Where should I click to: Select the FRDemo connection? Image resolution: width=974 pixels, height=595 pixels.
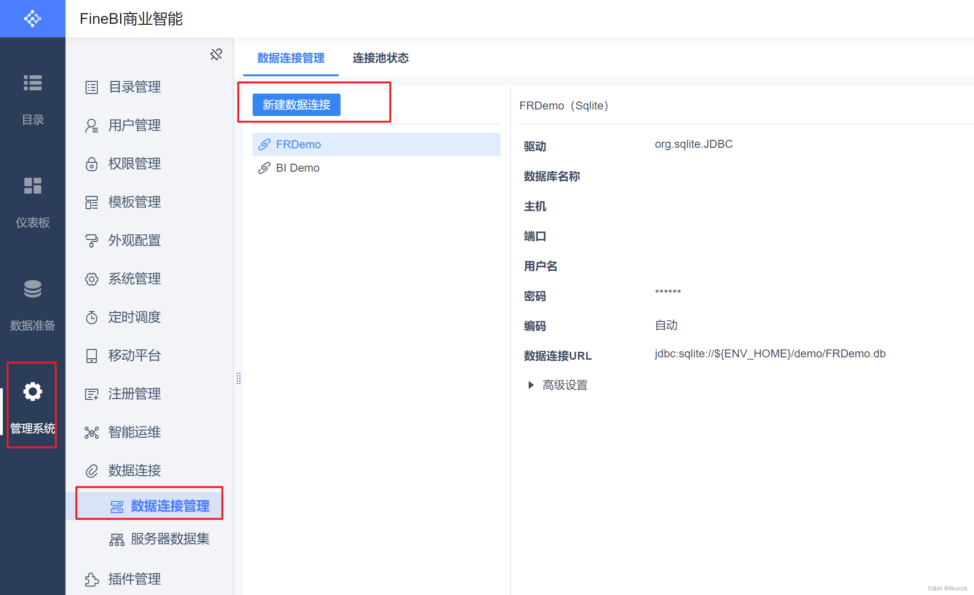[x=377, y=145]
